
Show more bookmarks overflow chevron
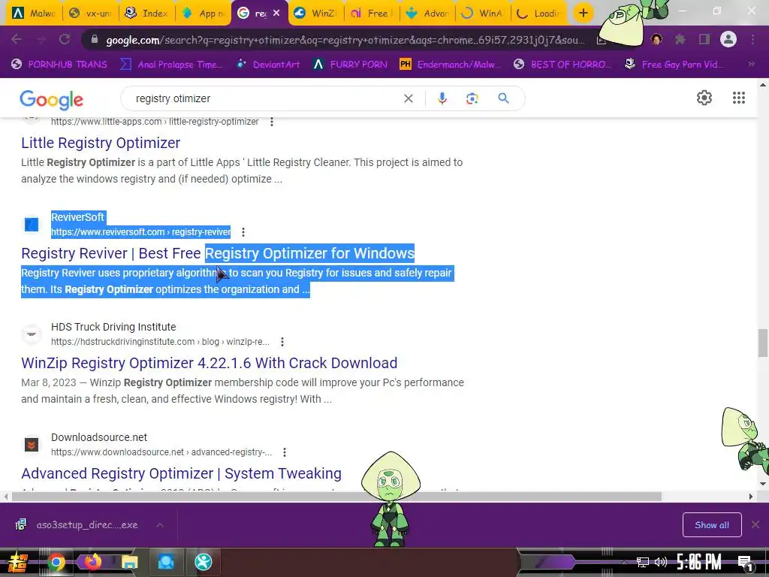(751, 64)
